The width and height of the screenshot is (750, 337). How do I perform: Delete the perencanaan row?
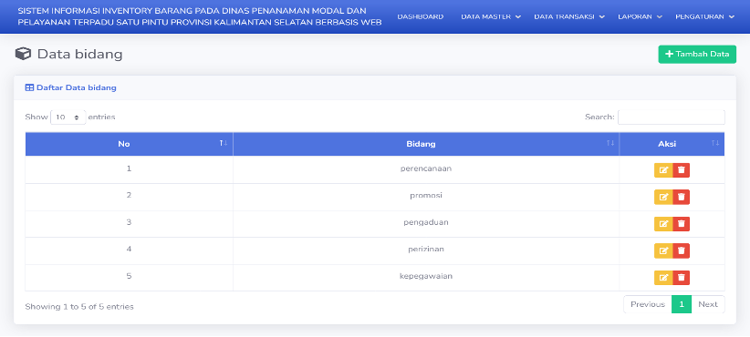pyautogui.click(x=682, y=170)
